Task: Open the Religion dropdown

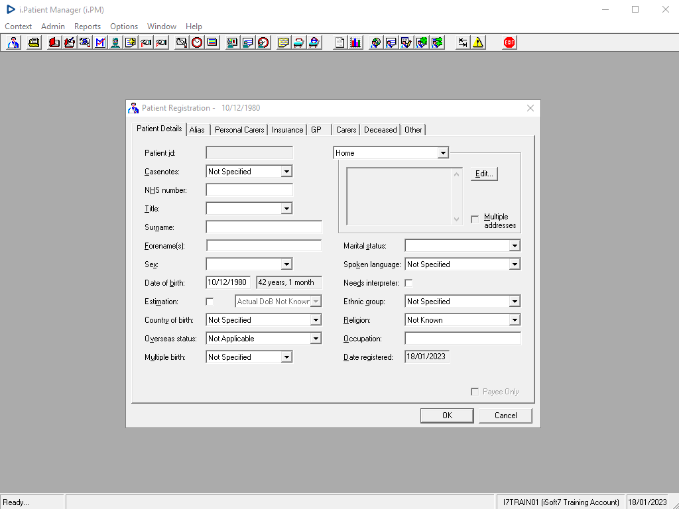Action: [x=515, y=320]
